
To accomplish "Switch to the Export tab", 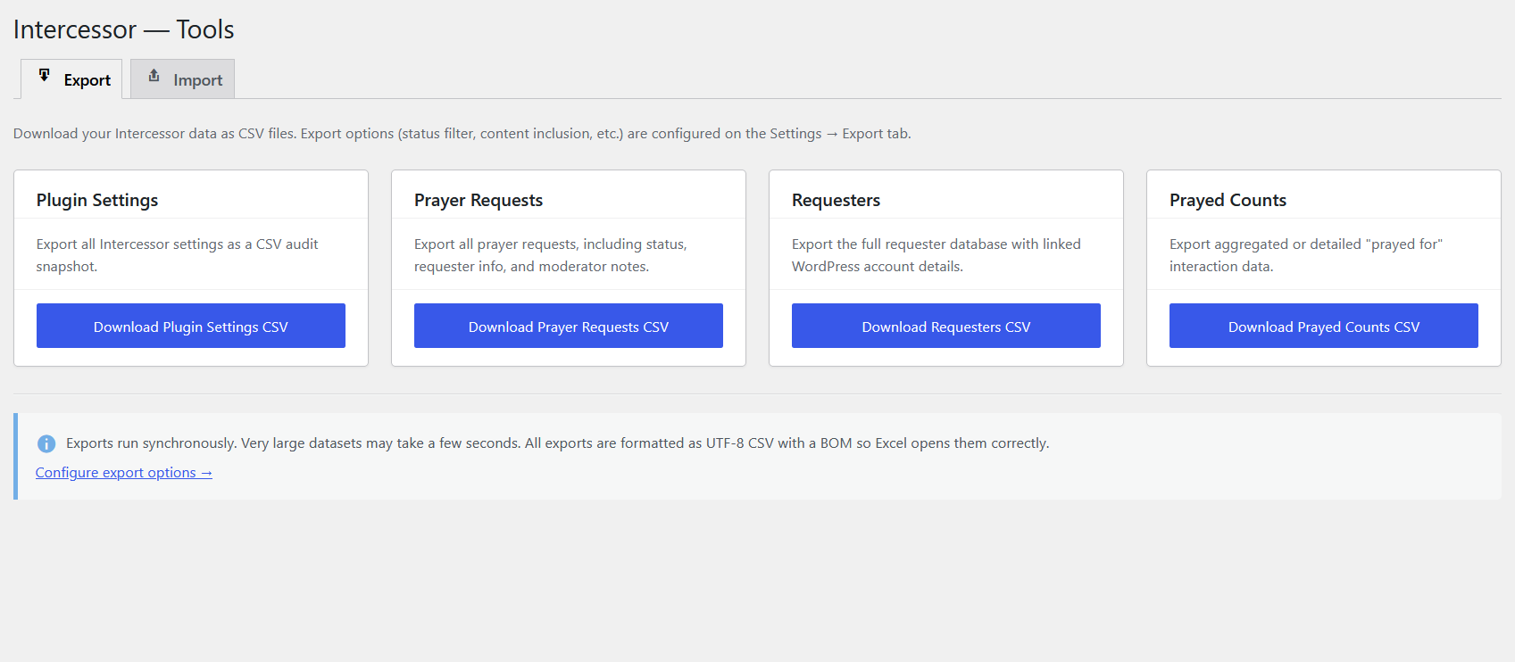I will [x=71, y=79].
